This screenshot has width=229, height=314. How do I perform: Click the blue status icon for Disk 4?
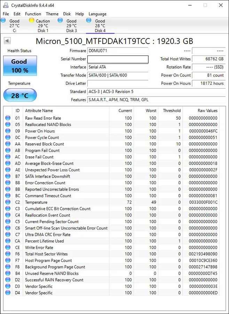pos(89,20)
